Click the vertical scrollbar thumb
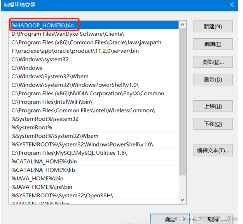Image resolution: width=243 pixels, height=224 pixels. (182, 102)
